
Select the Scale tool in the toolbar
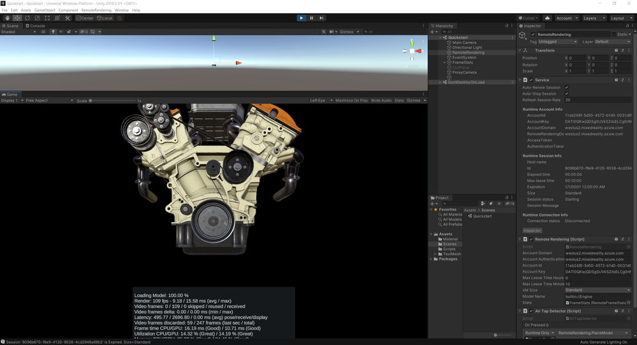38,18
